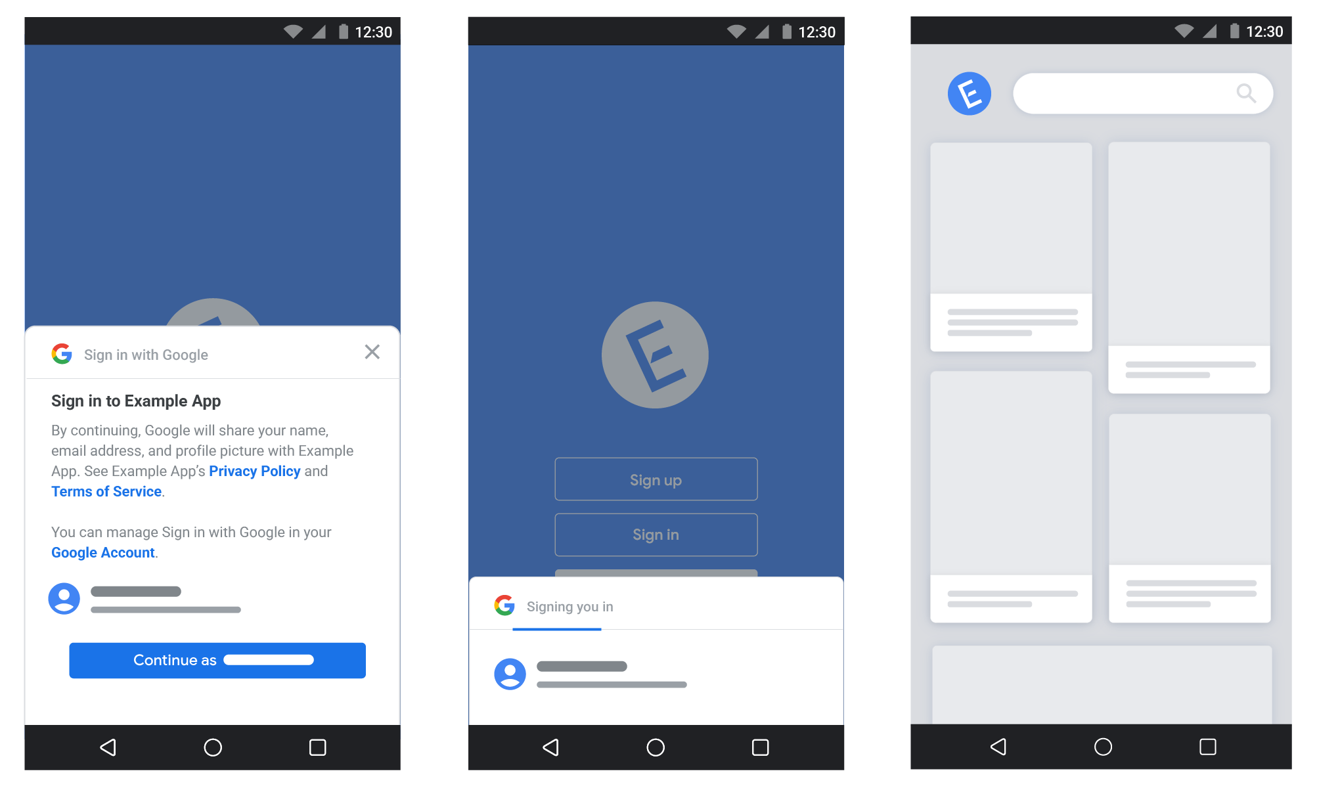Screen dimensions: 1317x788
Task: Click the 'Sign in' button on the app screen
Action: [658, 536]
